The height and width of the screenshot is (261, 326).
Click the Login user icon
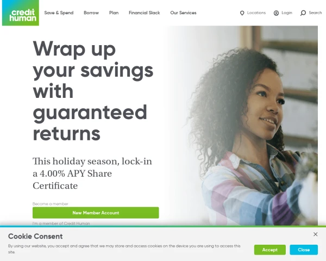pos(276,13)
